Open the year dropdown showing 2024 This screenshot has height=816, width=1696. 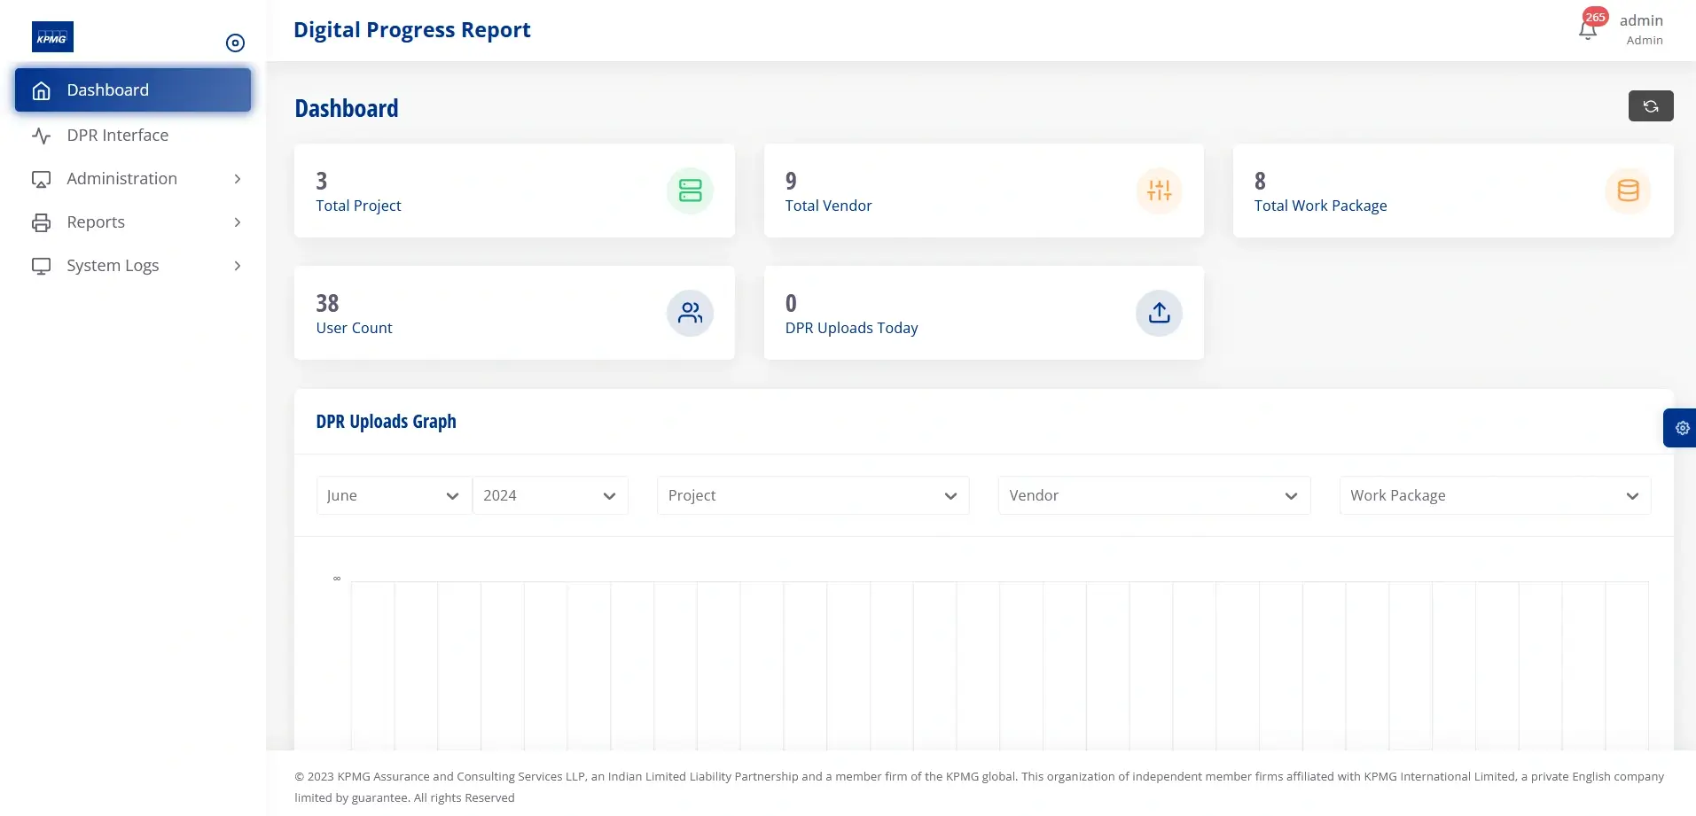click(550, 495)
